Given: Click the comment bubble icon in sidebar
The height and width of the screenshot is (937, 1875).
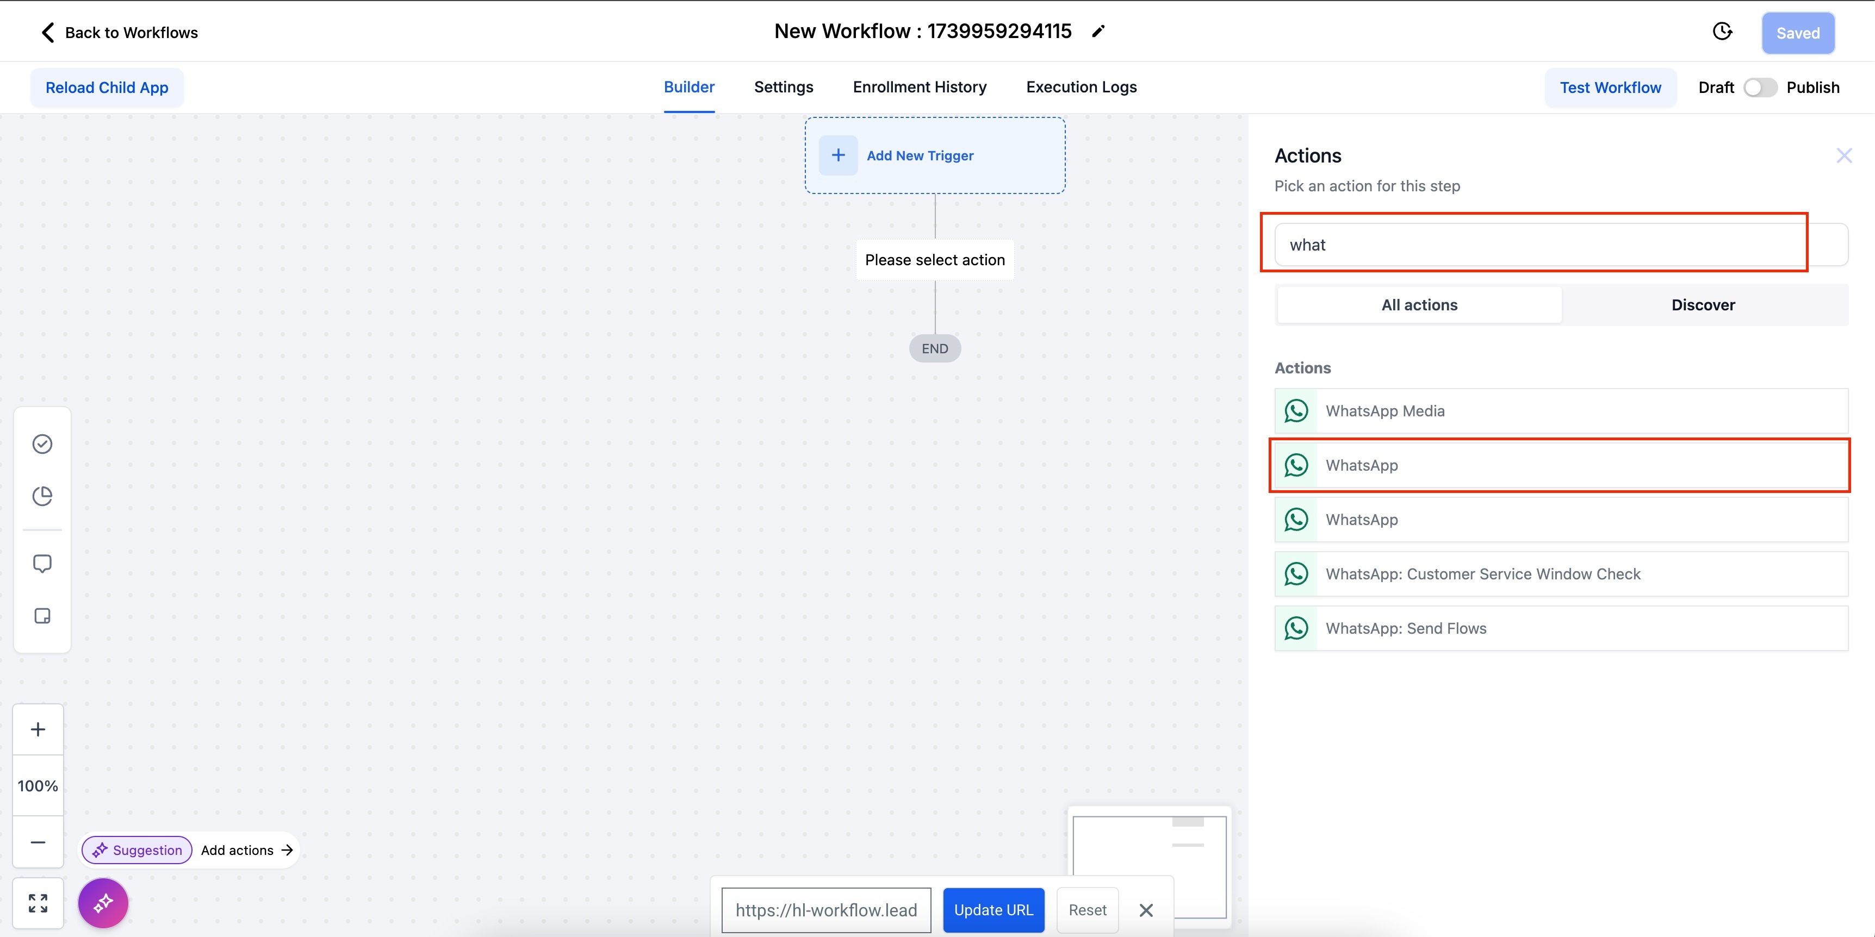Looking at the screenshot, I should [x=42, y=564].
